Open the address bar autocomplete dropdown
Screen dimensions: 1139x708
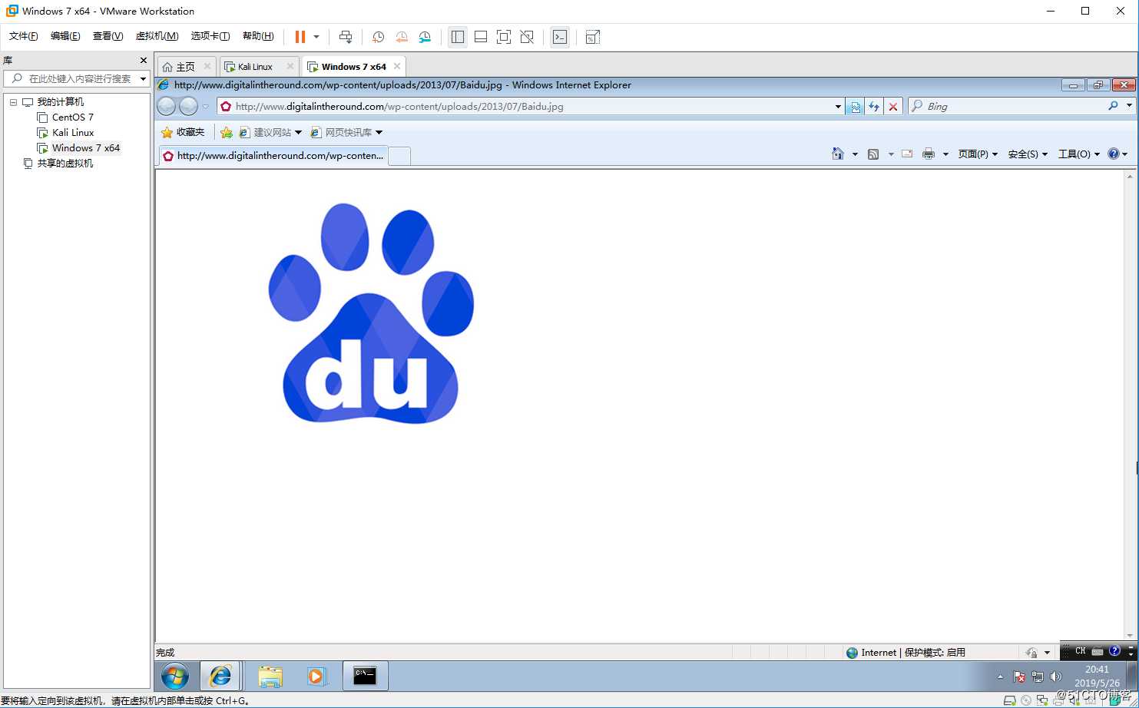coord(838,107)
